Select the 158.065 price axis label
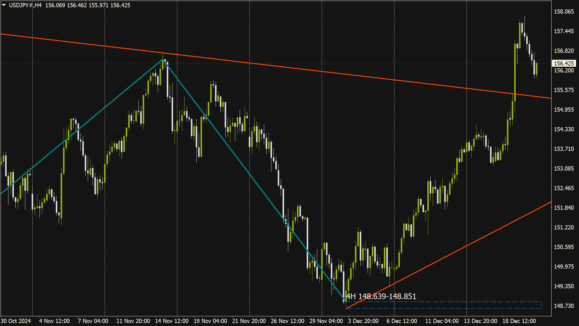579x326 pixels. point(564,11)
